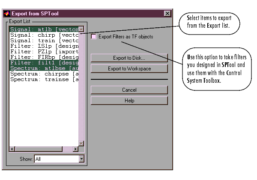Click the Show field displaying All
Screen dimensions: 257x180
pyautogui.click(x=57, y=159)
